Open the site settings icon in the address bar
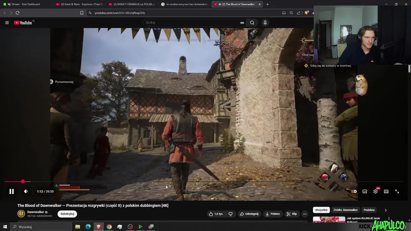 click(x=90, y=13)
